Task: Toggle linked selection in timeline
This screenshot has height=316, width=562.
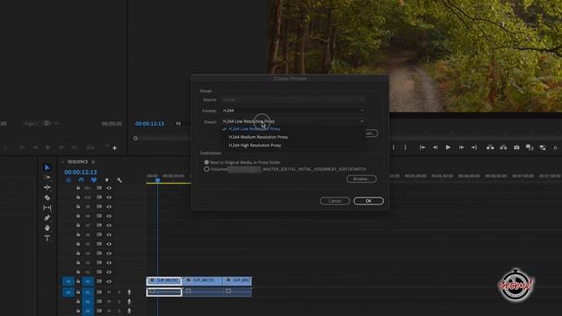Action: (x=94, y=180)
